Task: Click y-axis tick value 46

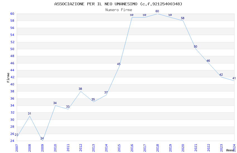Action: [12, 63]
